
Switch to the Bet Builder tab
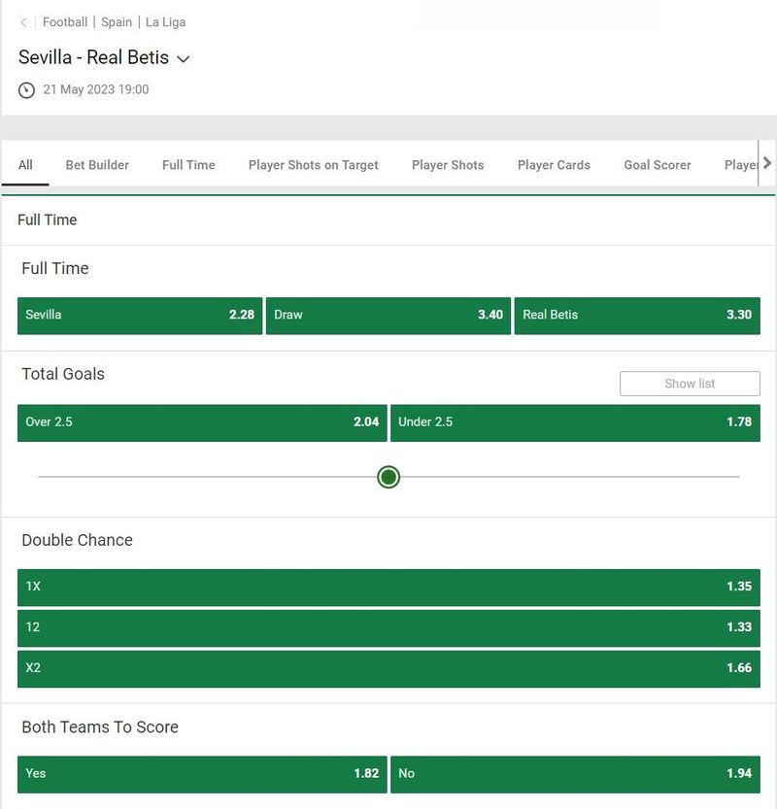[x=97, y=164]
